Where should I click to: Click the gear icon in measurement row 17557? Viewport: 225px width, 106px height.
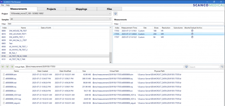pos(192,37)
